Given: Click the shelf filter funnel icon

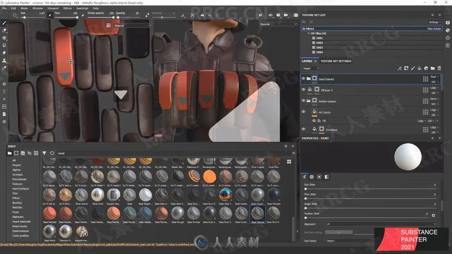Looking at the screenshot, I should [x=44, y=153].
